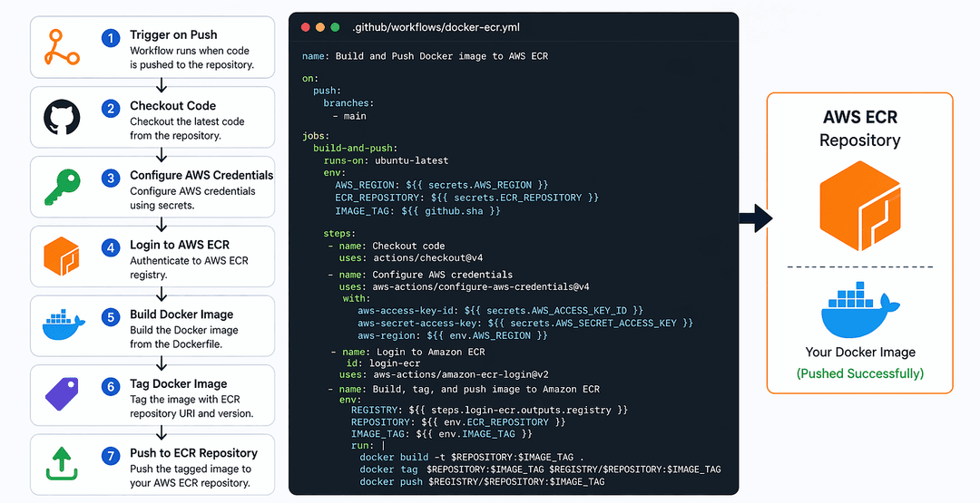Click the AWS ECR Repository title

point(860,129)
